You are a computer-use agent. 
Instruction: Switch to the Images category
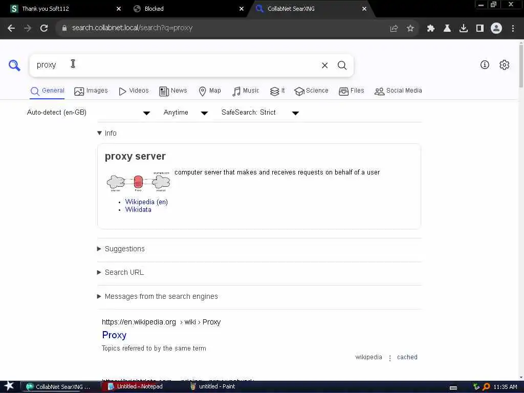click(x=91, y=91)
